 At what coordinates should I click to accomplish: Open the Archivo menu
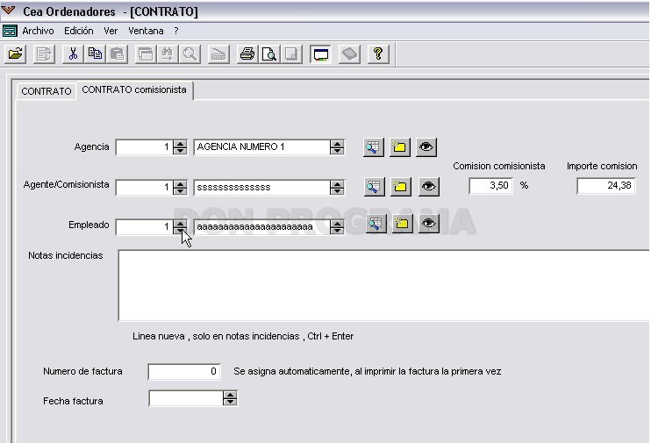38,31
